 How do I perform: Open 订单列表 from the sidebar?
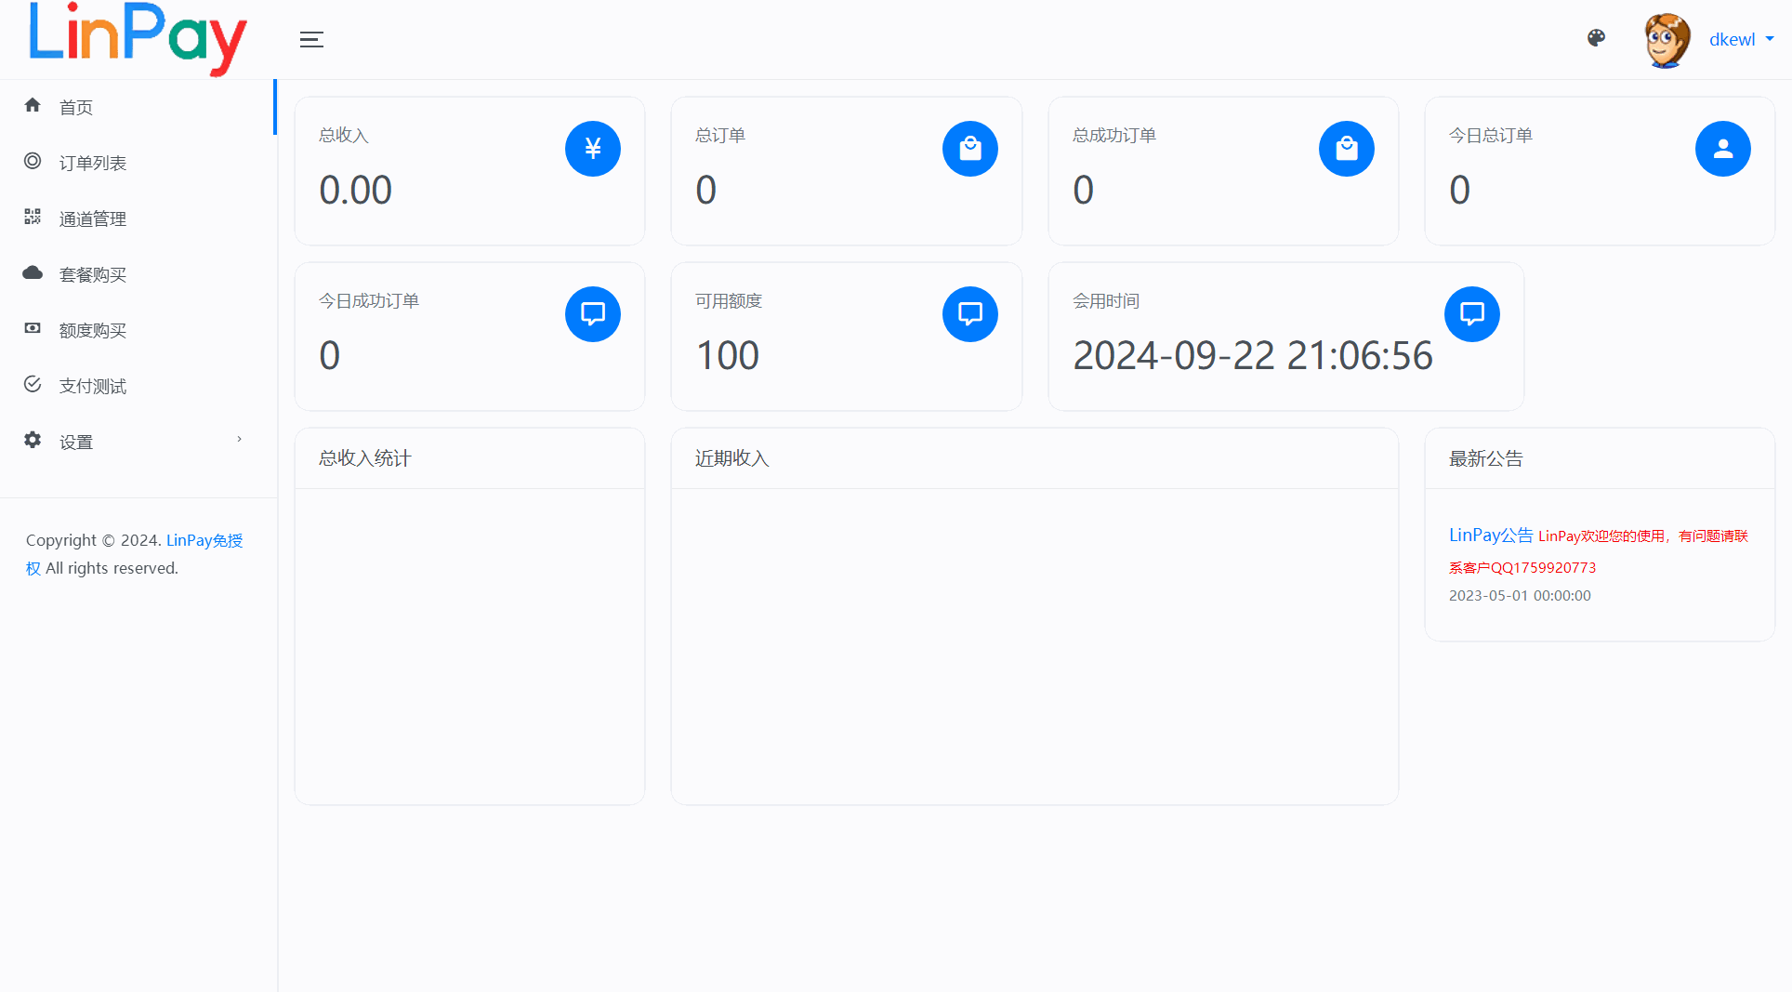[x=92, y=163]
